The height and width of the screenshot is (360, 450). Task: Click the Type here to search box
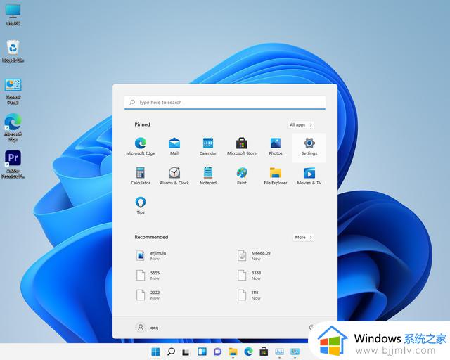pos(225,103)
